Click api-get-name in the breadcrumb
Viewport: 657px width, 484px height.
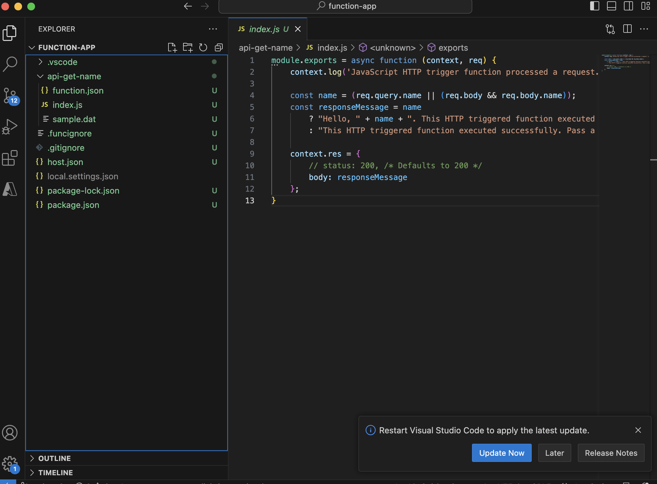(x=266, y=48)
